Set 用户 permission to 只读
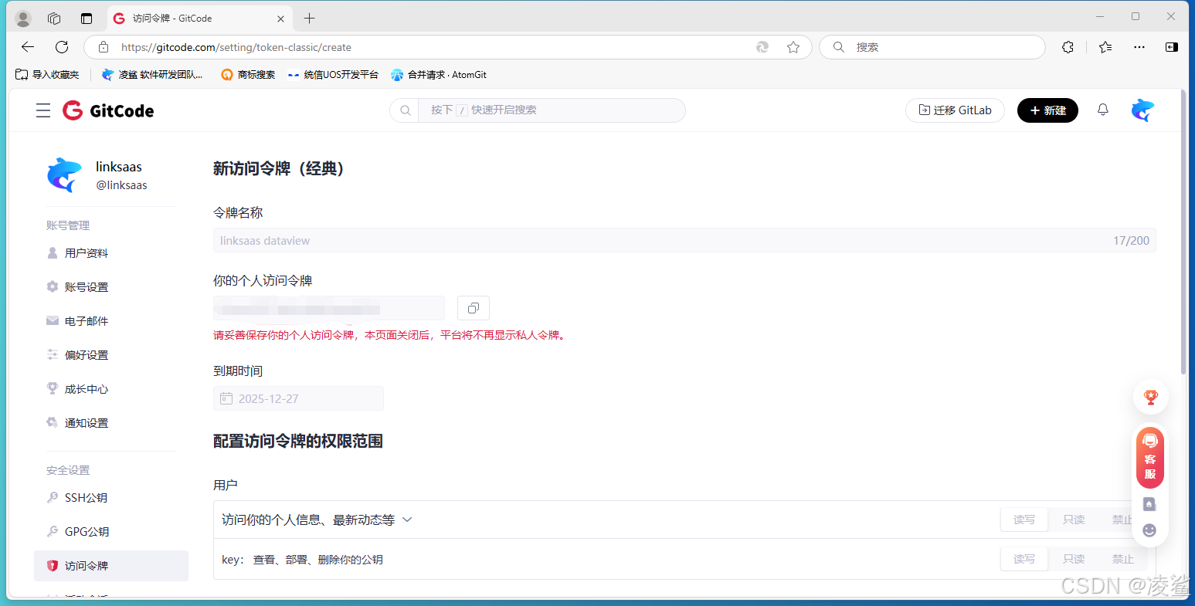 coord(1073,519)
